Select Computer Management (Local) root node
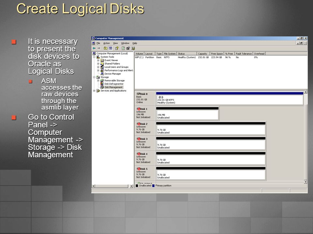 click(112, 54)
